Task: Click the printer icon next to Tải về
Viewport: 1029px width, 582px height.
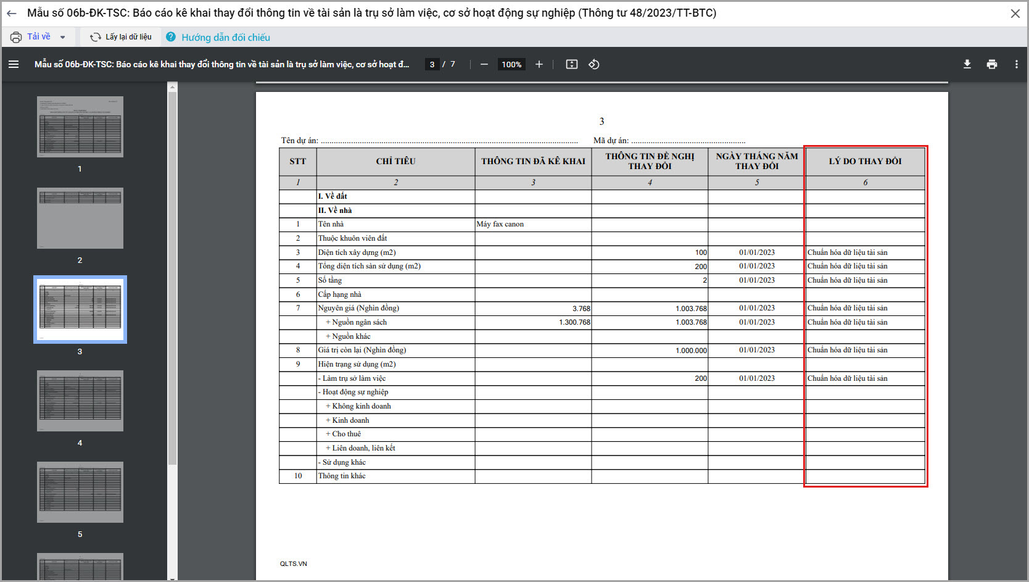Action: tap(16, 37)
